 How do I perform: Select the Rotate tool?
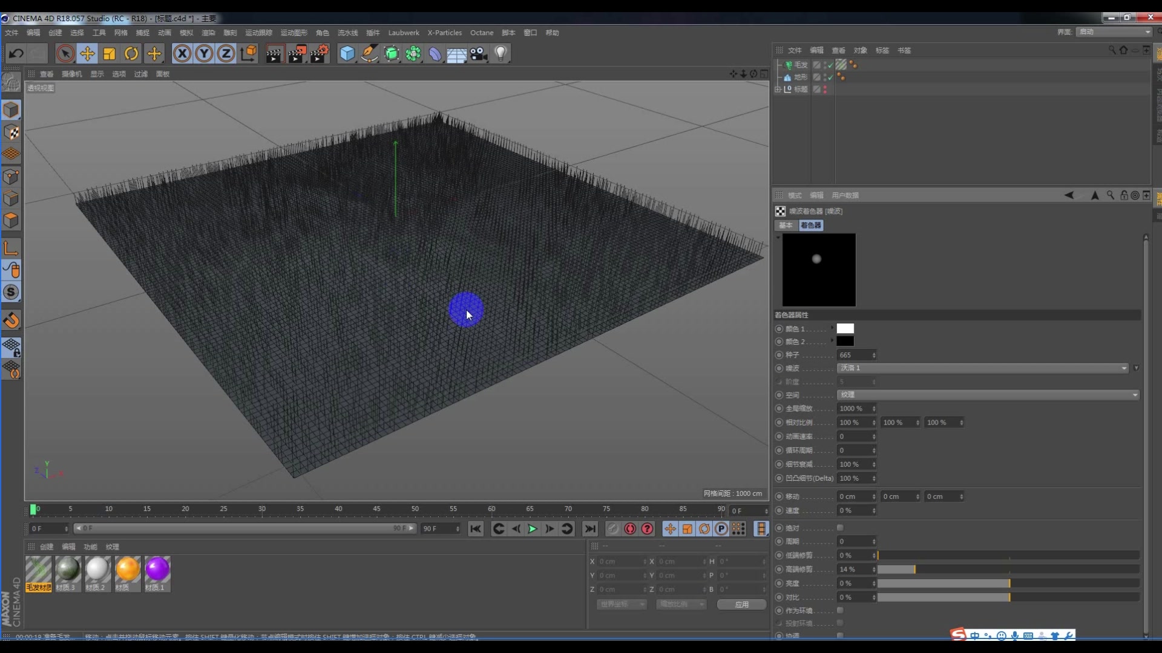131,54
